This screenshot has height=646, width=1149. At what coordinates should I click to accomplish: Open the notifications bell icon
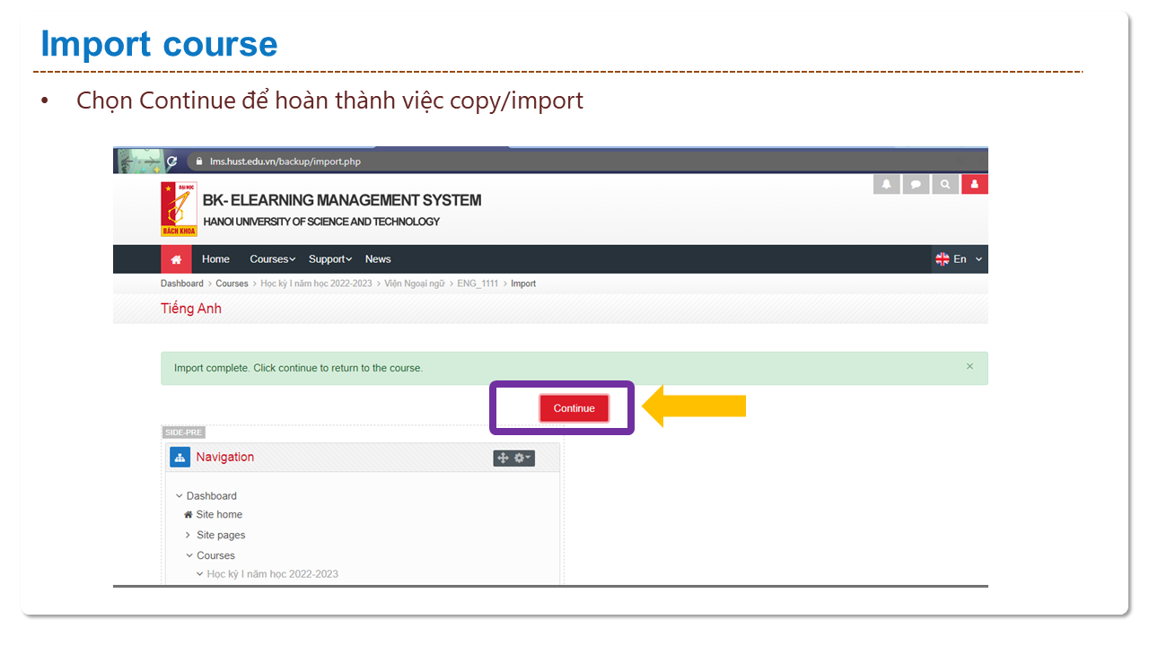click(x=886, y=184)
